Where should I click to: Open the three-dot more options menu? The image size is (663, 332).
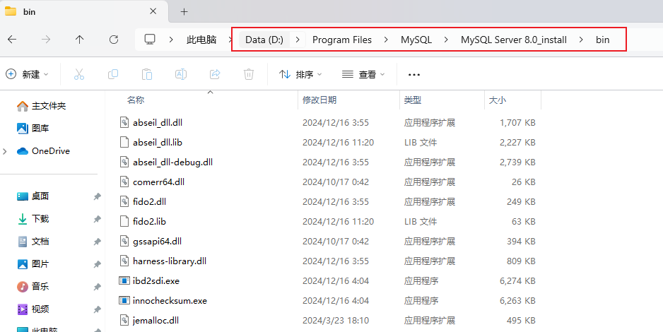(x=414, y=75)
